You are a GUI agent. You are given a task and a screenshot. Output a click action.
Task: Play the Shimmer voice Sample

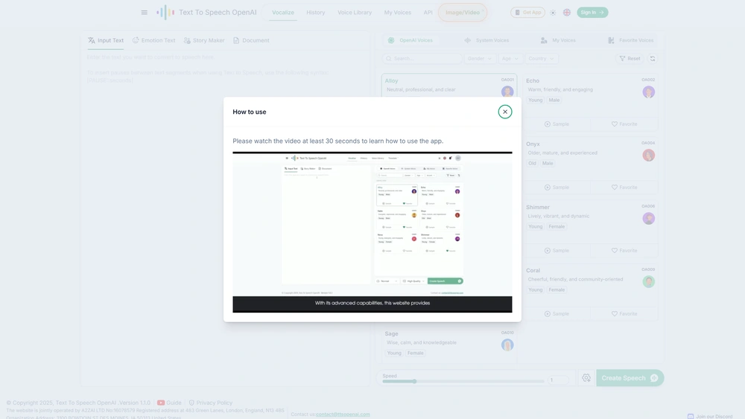tap(557, 250)
